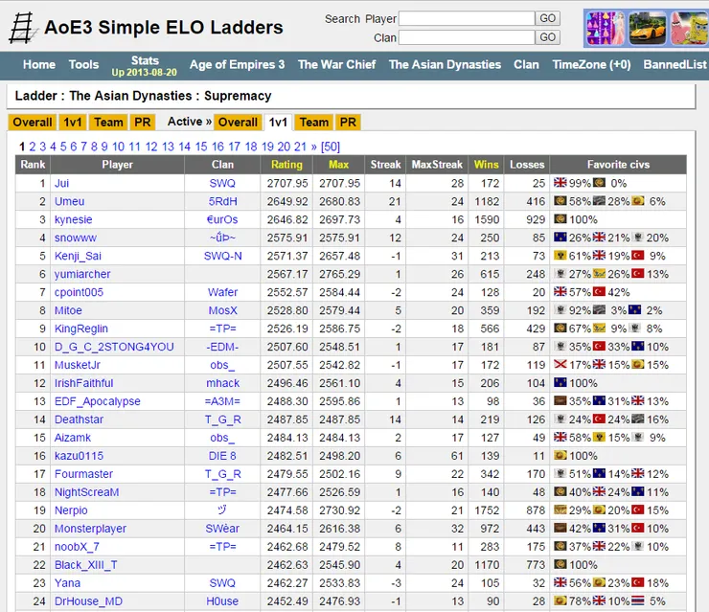Click the first civ flag in Kenji_Sai's row
Viewport: 709px width, 612px height.
point(560,256)
